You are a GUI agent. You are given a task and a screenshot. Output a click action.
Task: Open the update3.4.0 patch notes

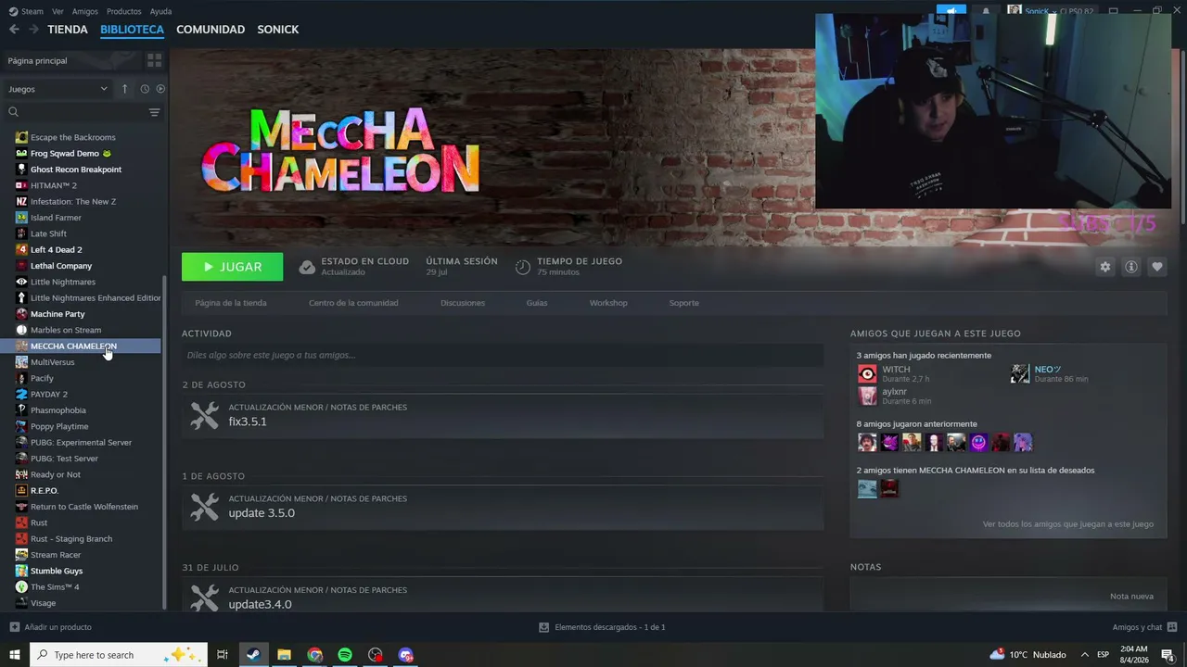(x=260, y=604)
